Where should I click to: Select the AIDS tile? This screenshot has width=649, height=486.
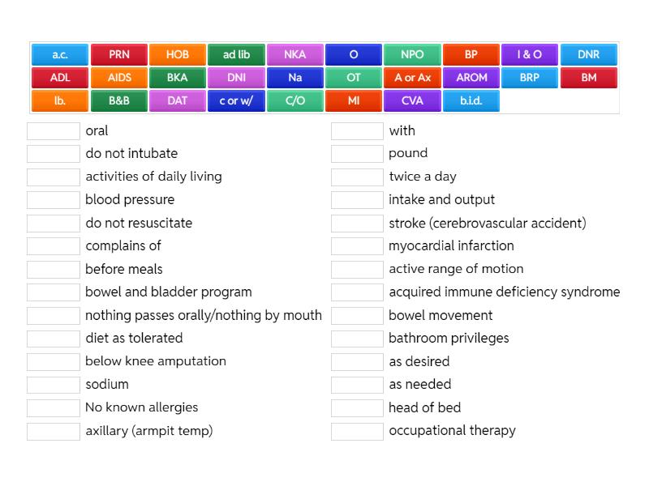(118, 78)
